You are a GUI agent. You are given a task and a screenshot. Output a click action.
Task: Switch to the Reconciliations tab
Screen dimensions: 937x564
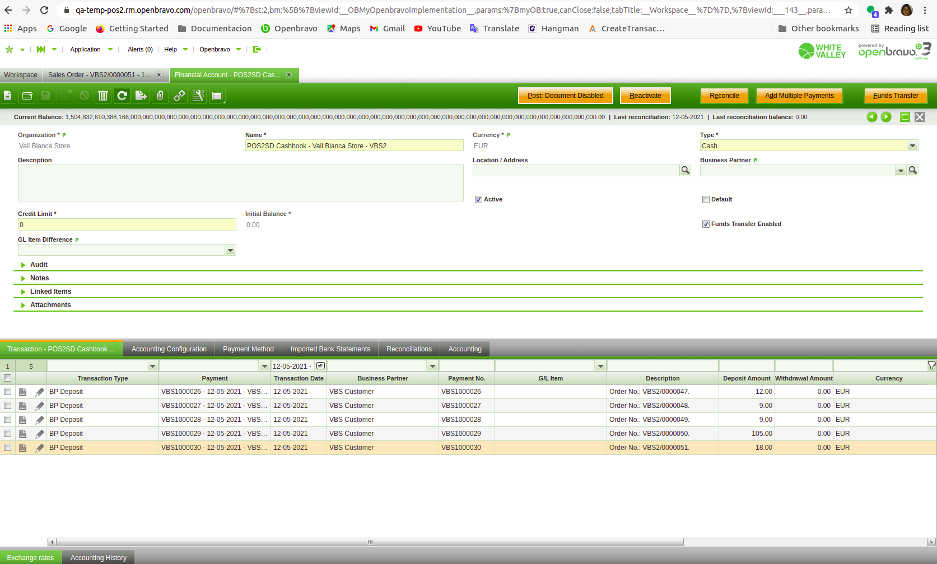(409, 349)
